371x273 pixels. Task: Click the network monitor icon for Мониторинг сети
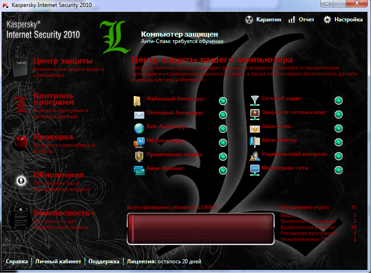point(255,170)
